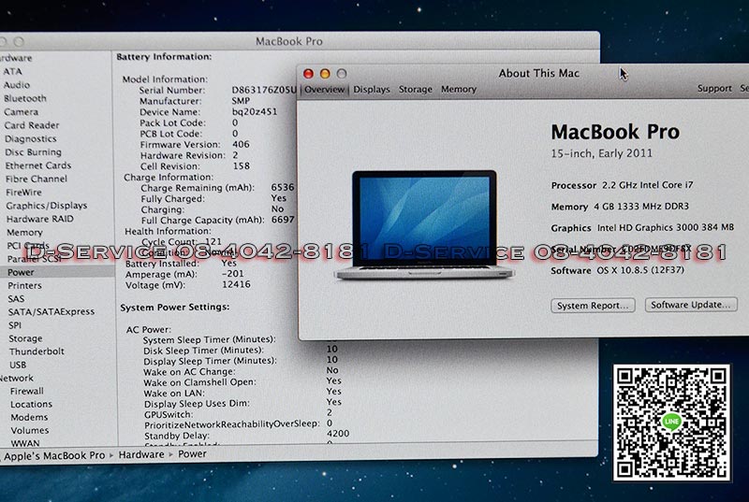Open the Displays tab in About This Mac
Viewport: 749px width, 502px height.
tap(372, 90)
